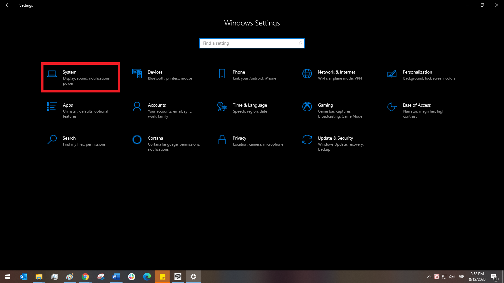Screen dimensions: 504x283
Task: Restore down the Settings window
Action: pyautogui.click(x=482, y=5)
